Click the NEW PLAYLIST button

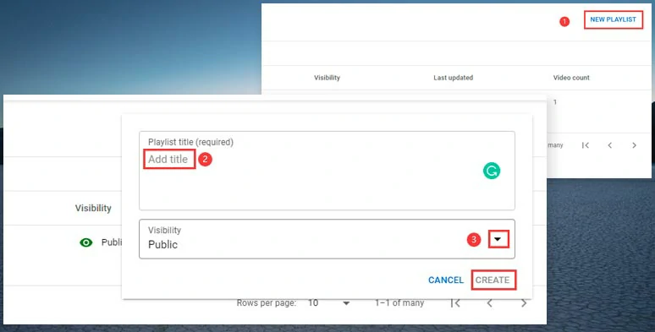(x=613, y=19)
